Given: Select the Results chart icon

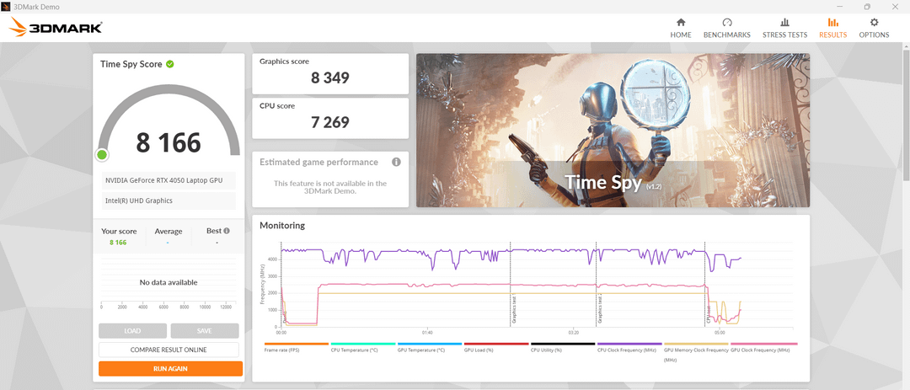Looking at the screenshot, I should point(832,23).
